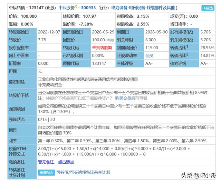Click the 折算率 value 0.000
This screenshot has width=221, height=183.
43,63
